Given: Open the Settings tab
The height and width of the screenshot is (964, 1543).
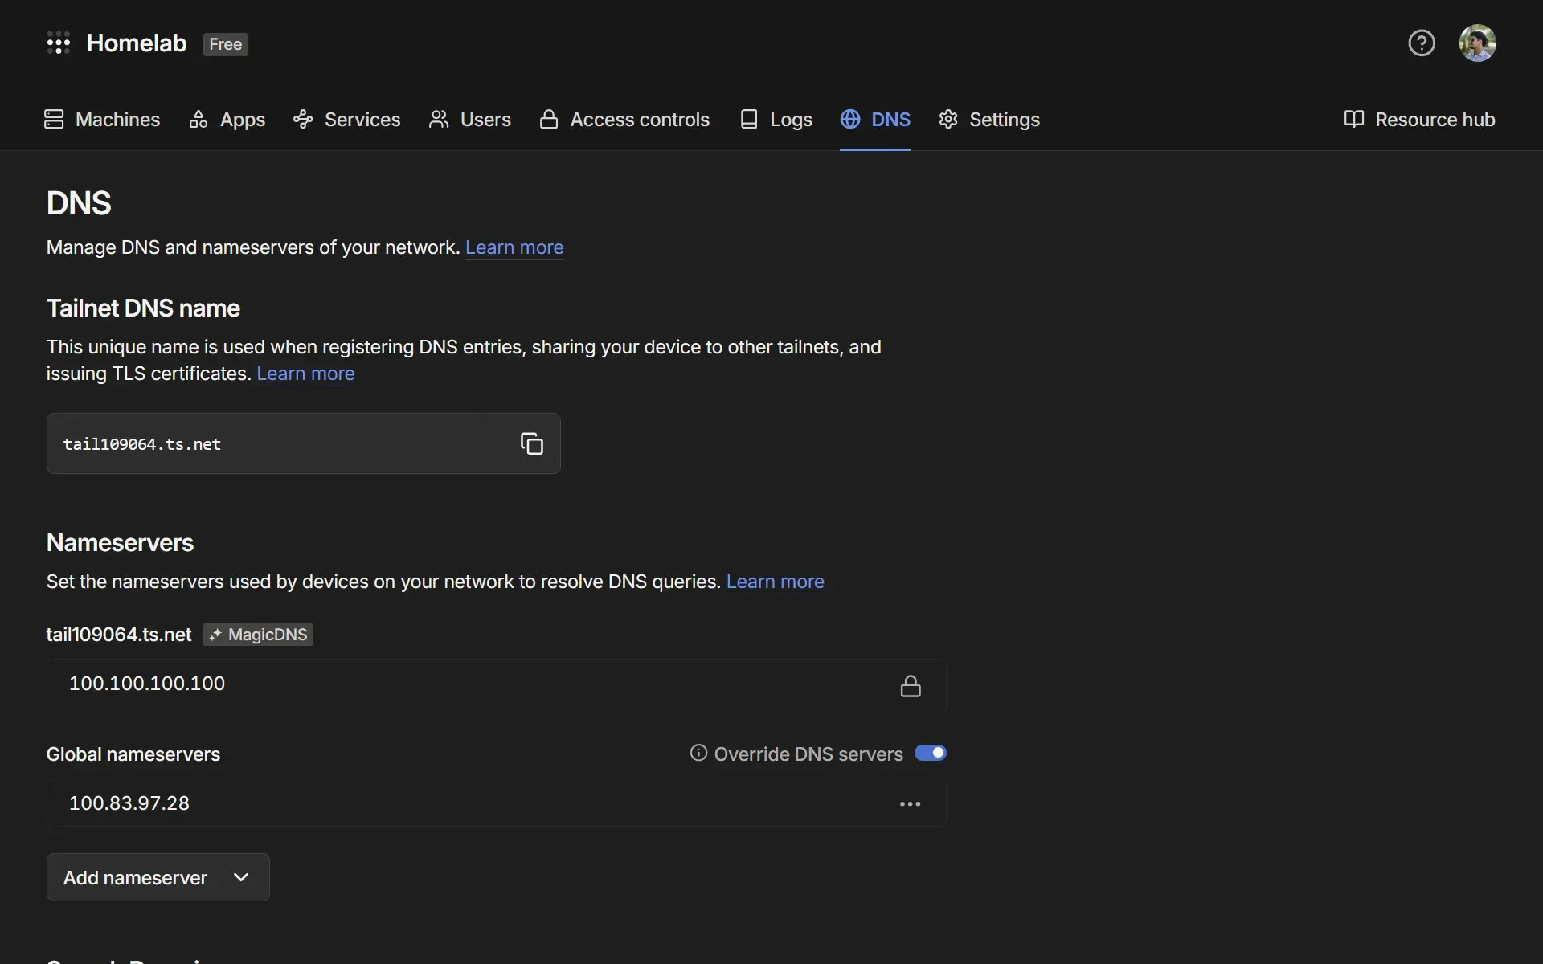Looking at the screenshot, I should coord(988,120).
